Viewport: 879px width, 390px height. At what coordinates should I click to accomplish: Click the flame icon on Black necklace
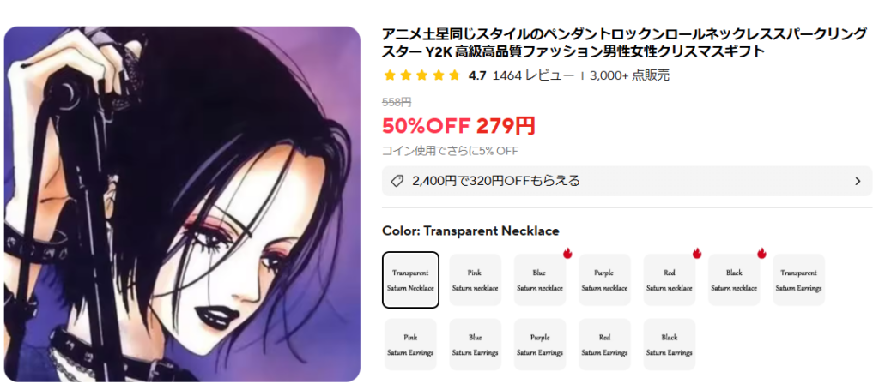pyautogui.click(x=761, y=254)
